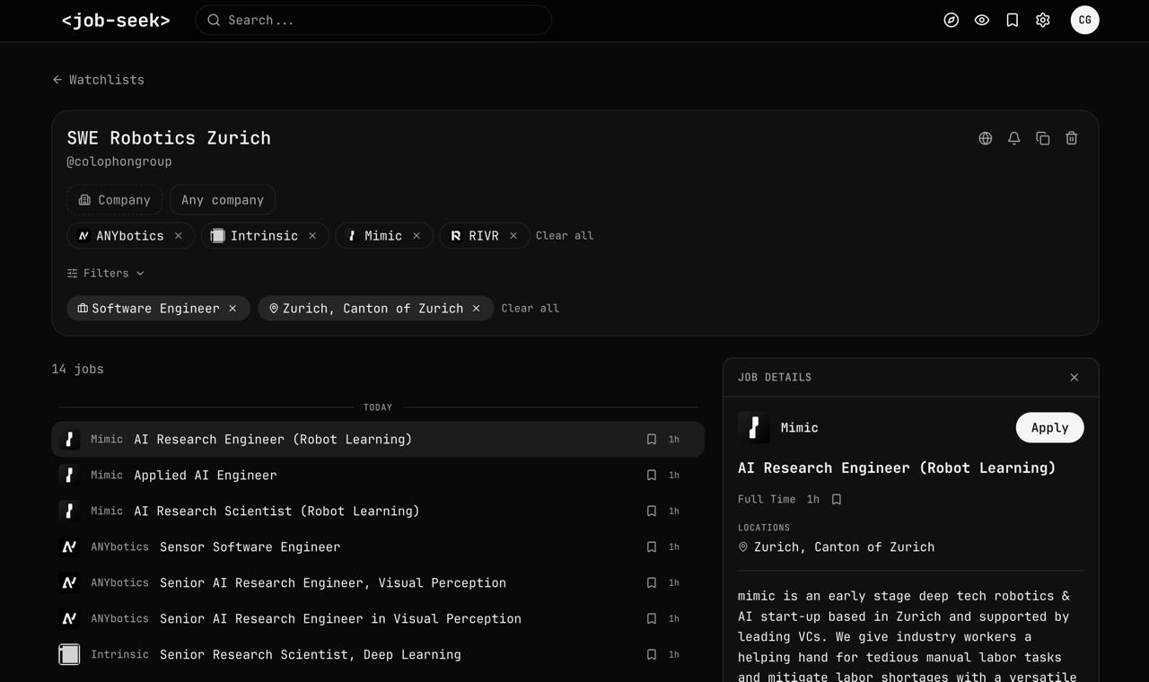1149x682 pixels.
Task: Bookmark job in Job Details panel
Action: [837, 499]
